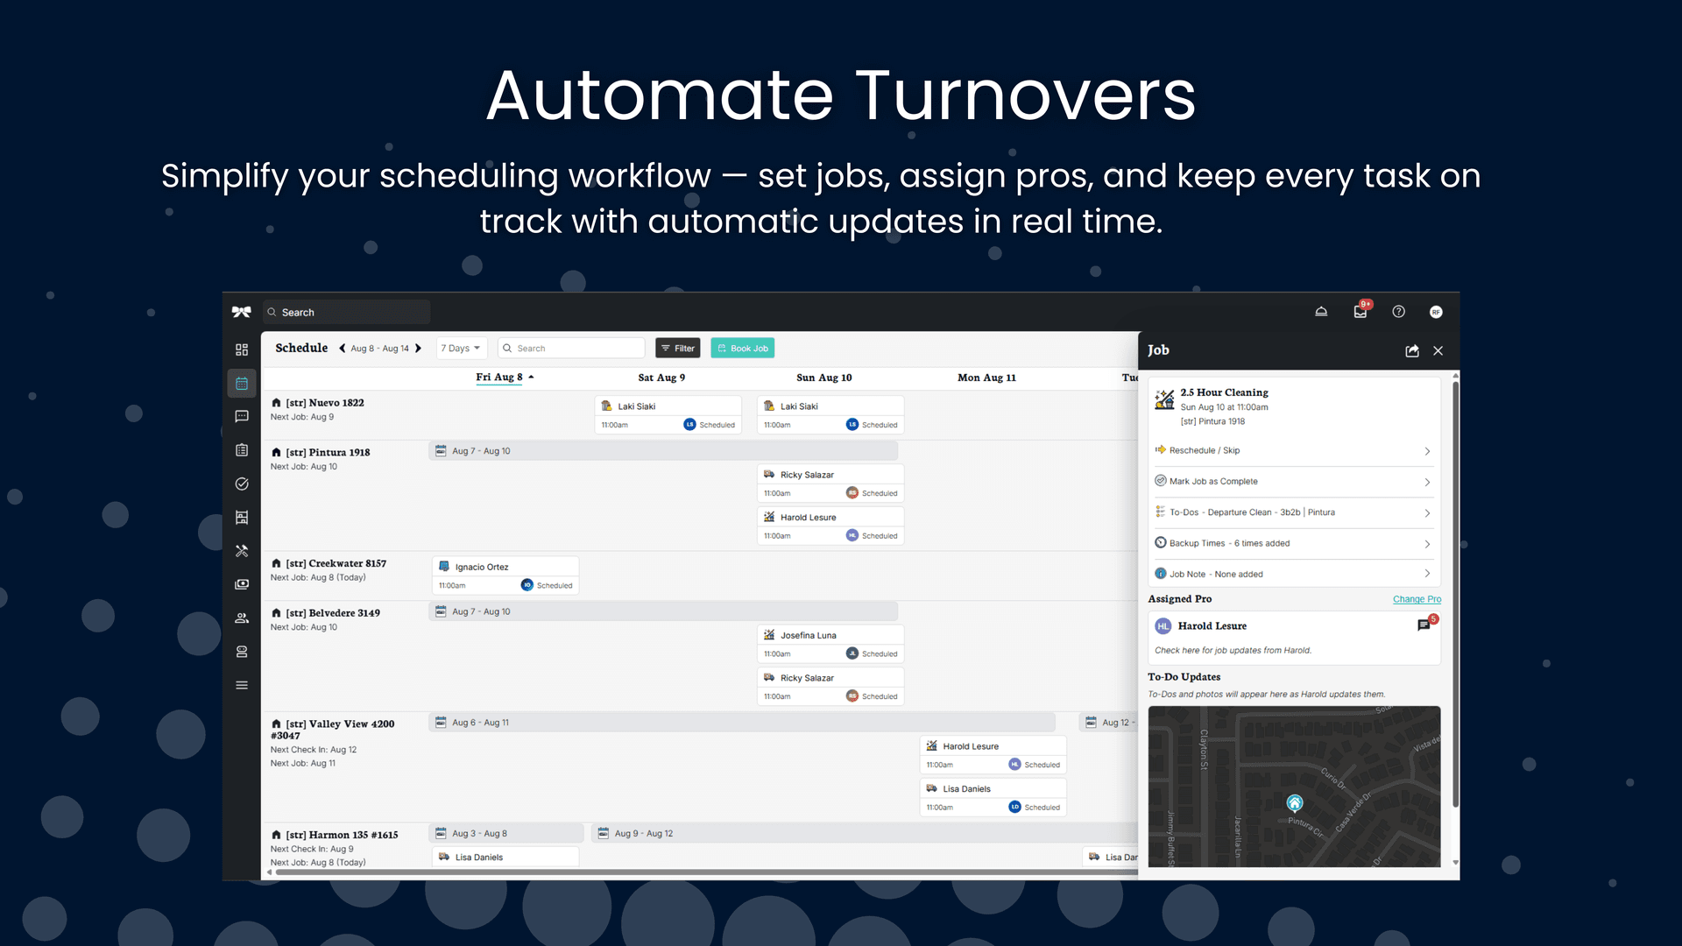The height and width of the screenshot is (946, 1682).
Task: Expand the Job Note section
Action: coord(1295,574)
